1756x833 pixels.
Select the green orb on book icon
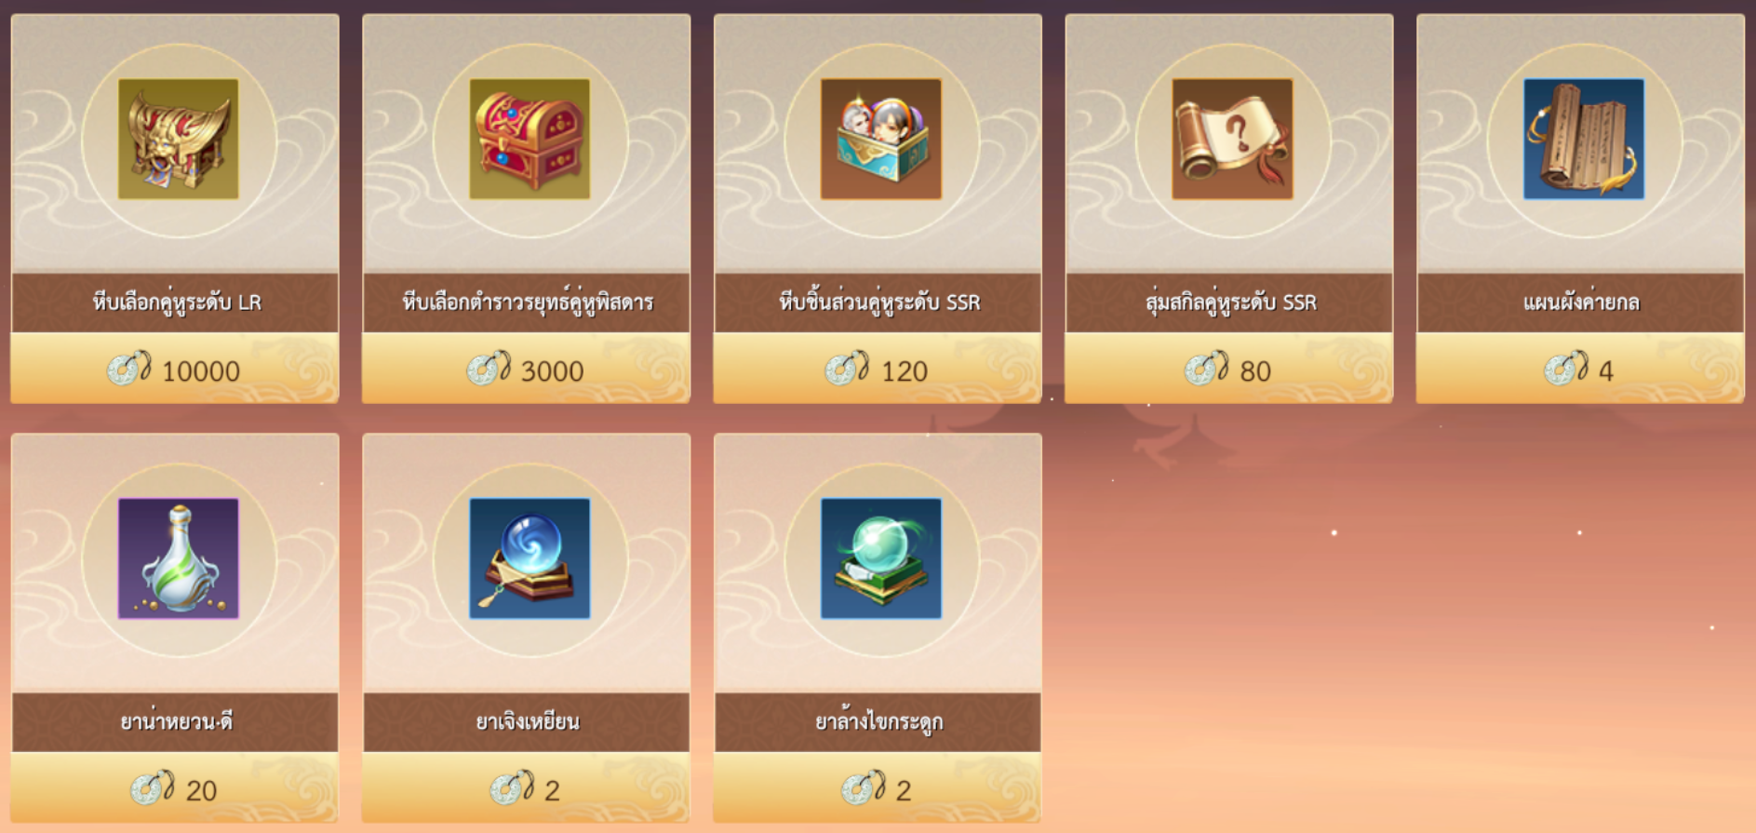click(x=880, y=558)
